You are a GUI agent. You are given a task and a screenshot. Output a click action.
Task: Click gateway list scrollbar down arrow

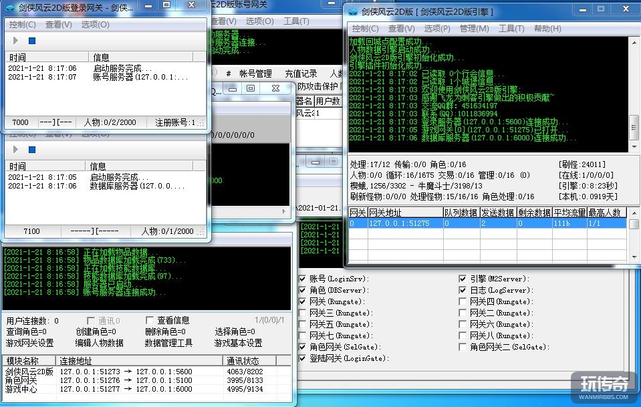coord(634,257)
